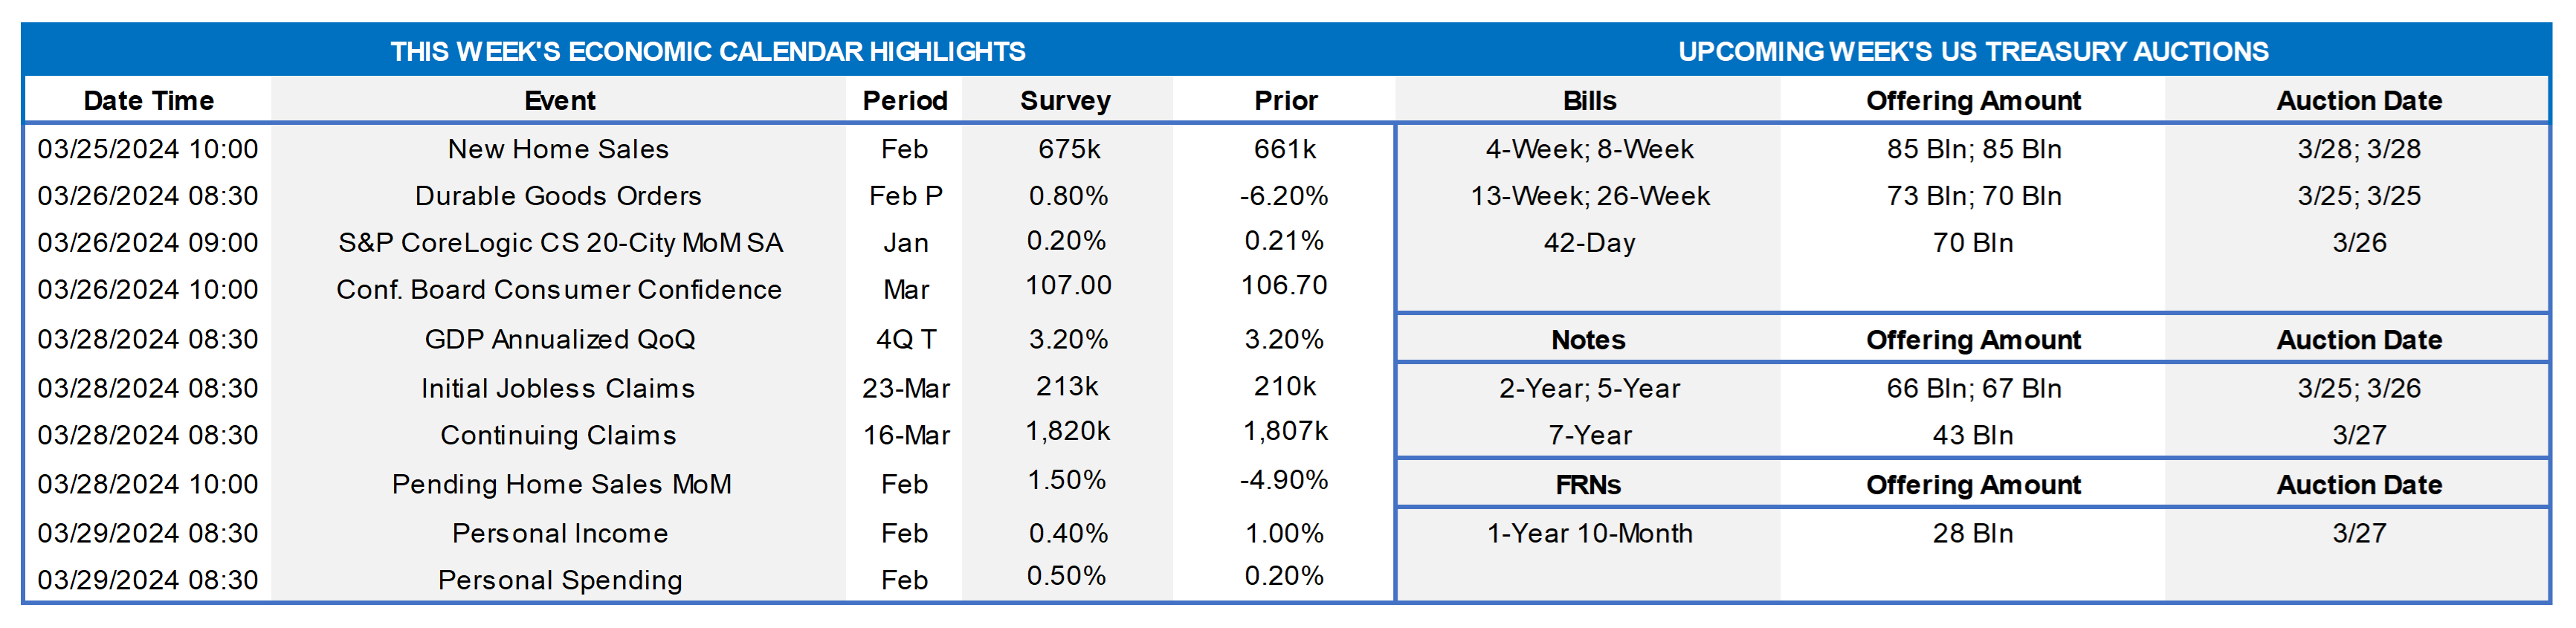This screenshot has width=2576, height=628.
Task: Select the Bills section header
Action: pyautogui.click(x=1589, y=101)
